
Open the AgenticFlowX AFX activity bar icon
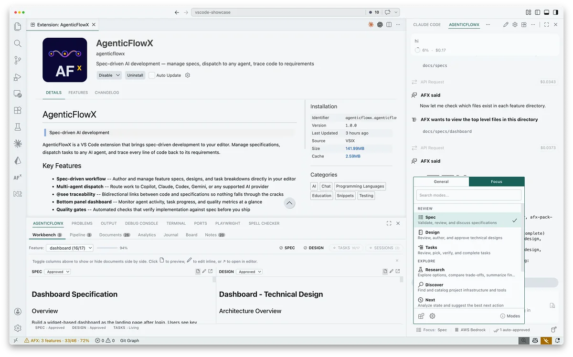point(18,177)
